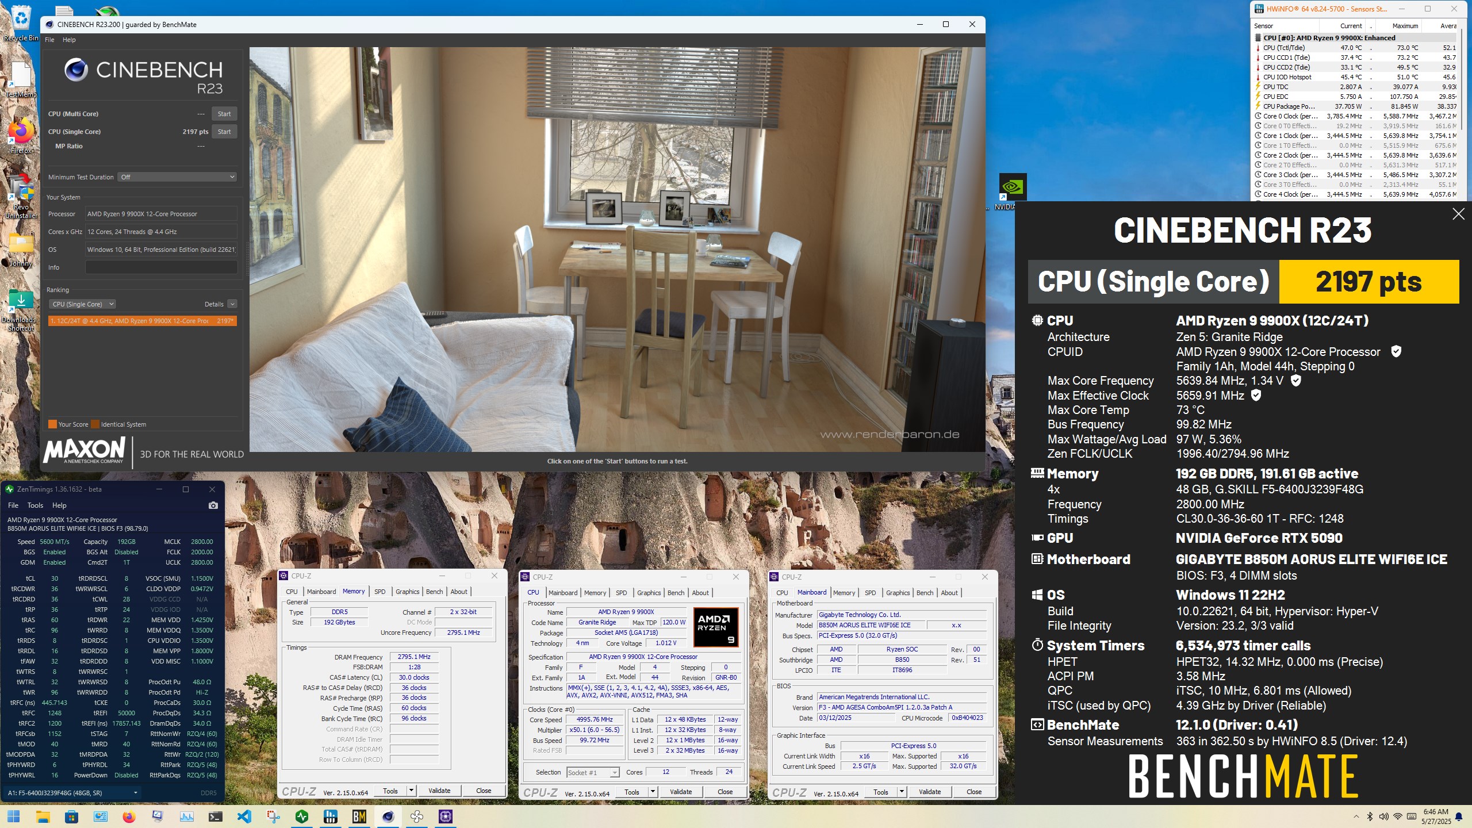
Task: Close the BenchMate Cinebench R23 result overlay
Action: 1458,214
